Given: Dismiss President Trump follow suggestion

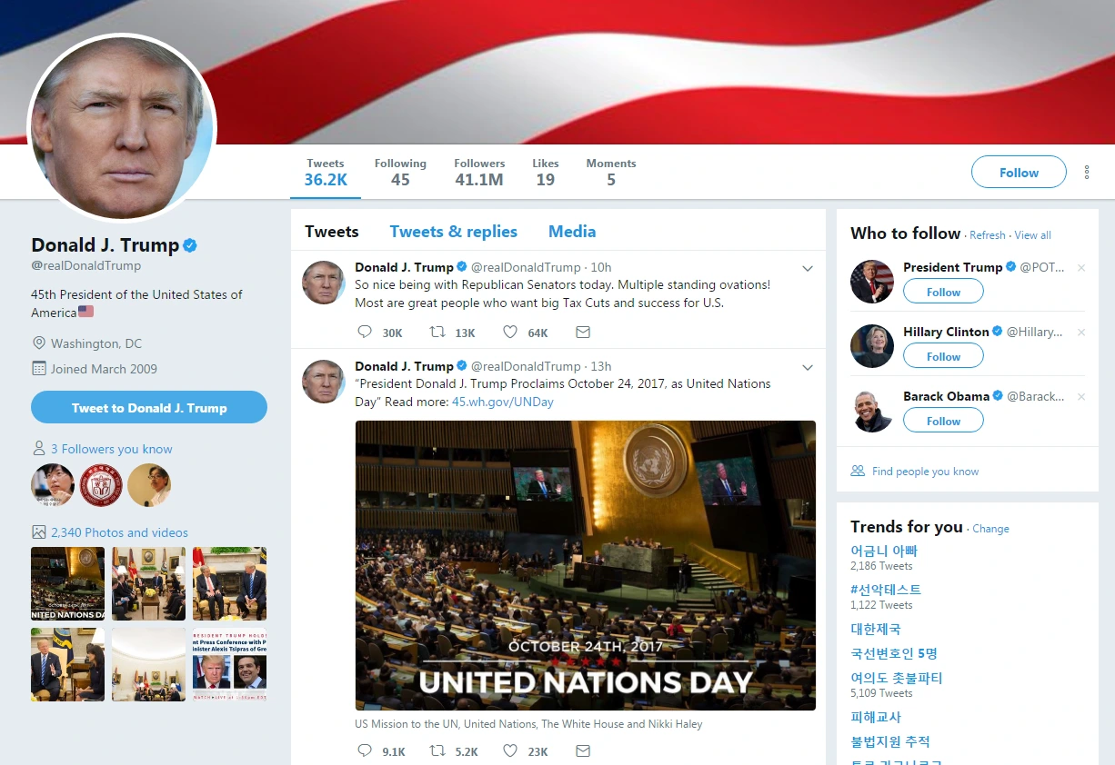Looking at the screenshot, I should [1081, 268].
